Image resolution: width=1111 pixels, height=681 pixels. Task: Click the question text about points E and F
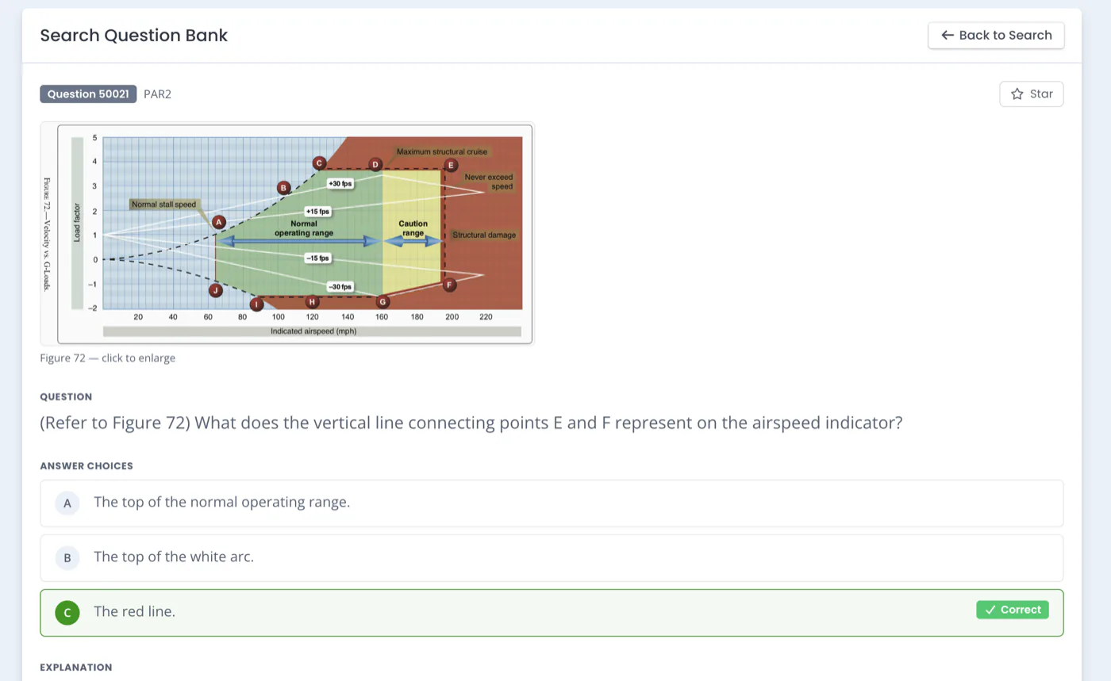click(x=471, y=423)
